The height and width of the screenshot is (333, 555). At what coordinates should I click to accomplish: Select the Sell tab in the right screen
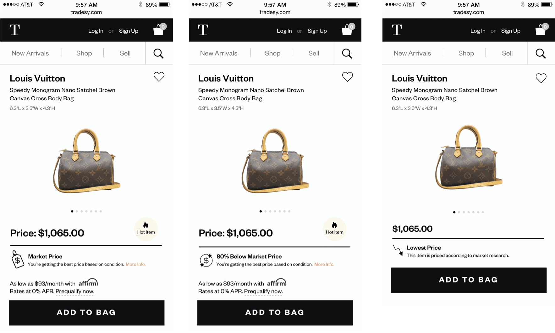[x=507, y=53]
